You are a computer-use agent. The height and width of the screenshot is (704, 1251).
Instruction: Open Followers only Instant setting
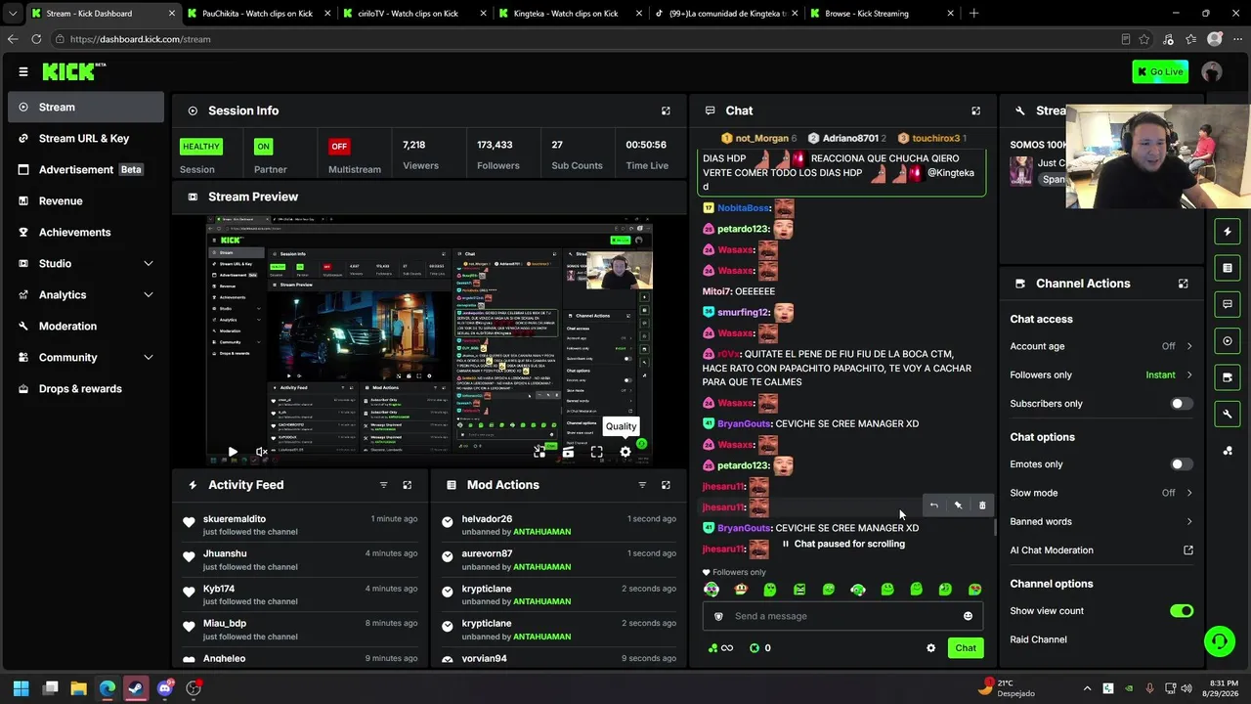click(x=1101, y=374)
